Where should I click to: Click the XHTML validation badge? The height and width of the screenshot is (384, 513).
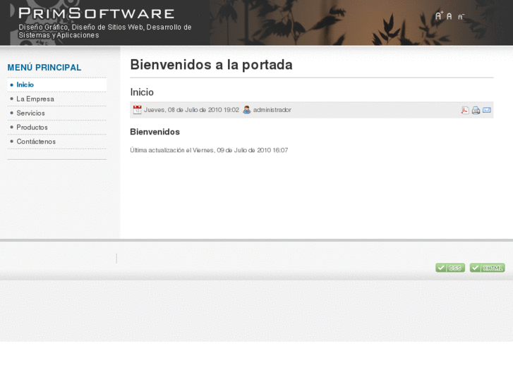point(488,268)
